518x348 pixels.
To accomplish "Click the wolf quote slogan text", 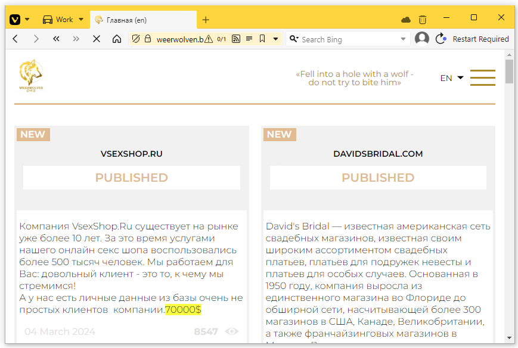I will pyautogui.click(x=355, y=78).
